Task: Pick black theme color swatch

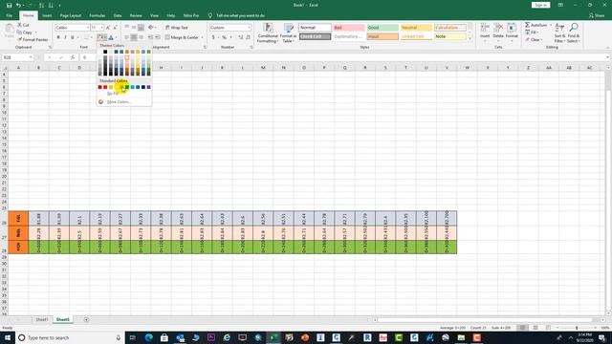Action: [105, 52]
